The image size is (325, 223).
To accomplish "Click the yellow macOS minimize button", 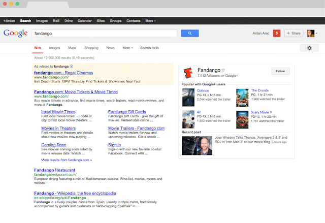I will click(11, 4).
